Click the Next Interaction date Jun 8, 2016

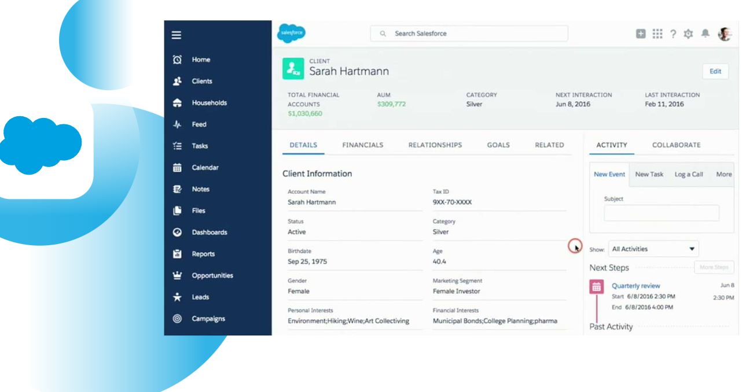[x=573, y=104]
